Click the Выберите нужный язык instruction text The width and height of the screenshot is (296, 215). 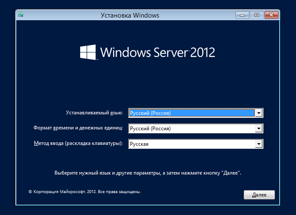(148, 173)
